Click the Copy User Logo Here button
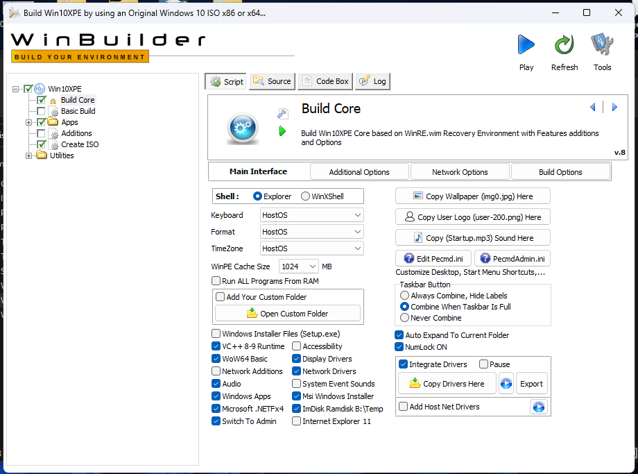This screenshot has height=474, width=638. (473, 217)
